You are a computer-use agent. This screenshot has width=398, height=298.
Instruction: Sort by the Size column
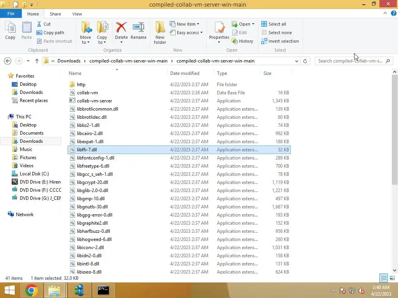pos(267,73)
